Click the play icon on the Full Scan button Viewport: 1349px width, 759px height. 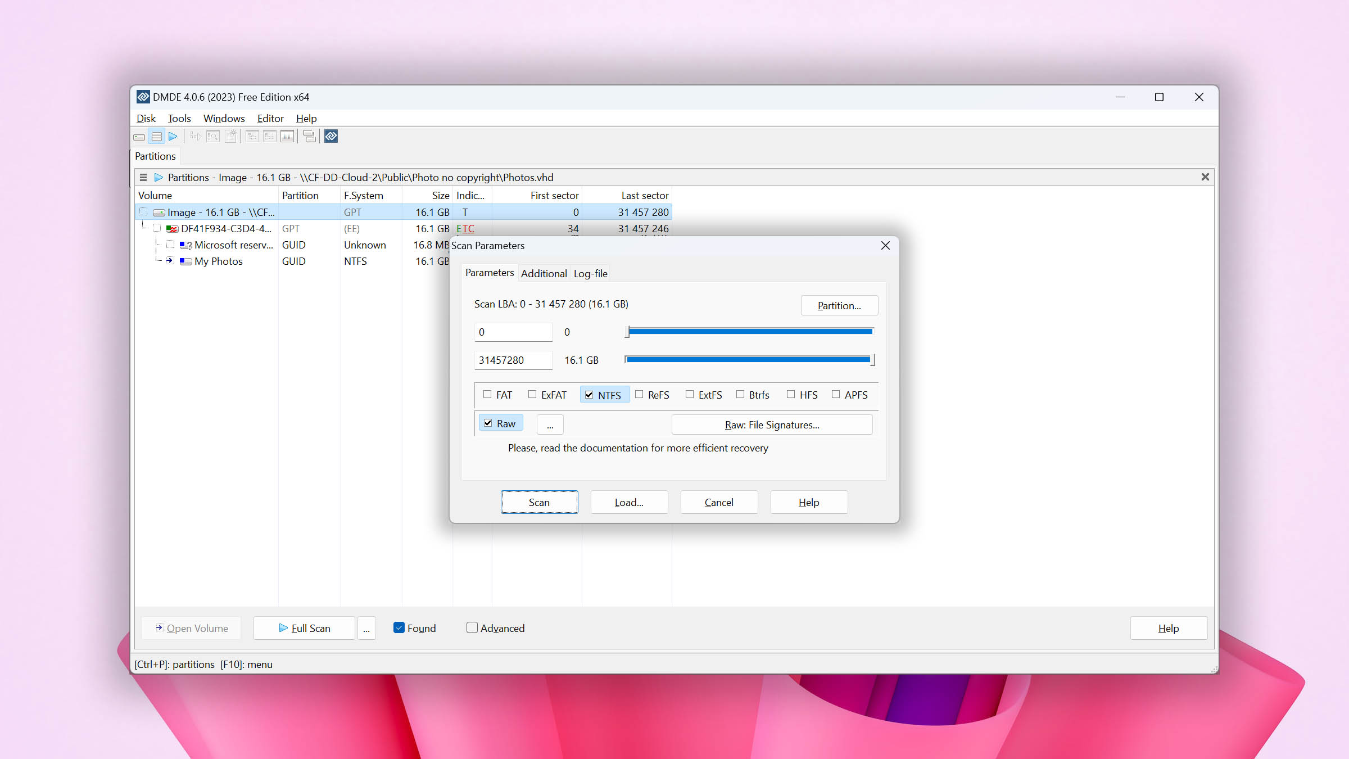click(x=283, y=628)
